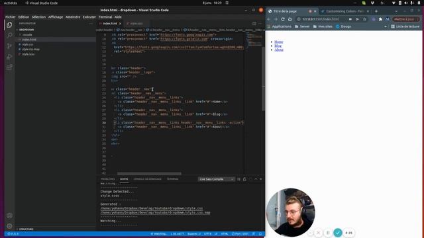Screen dimensions: 424x238
Task: Switch to the style.scss editor tab
Action: (136, 24)
